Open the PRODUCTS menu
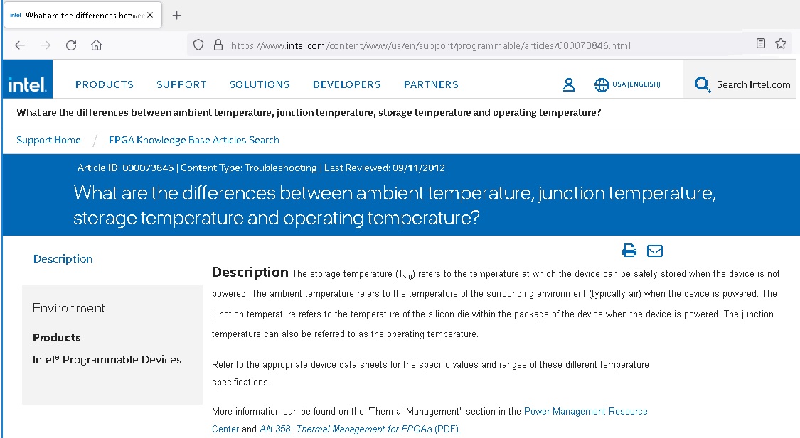This screenshot has height=438, width=800. 104,84
